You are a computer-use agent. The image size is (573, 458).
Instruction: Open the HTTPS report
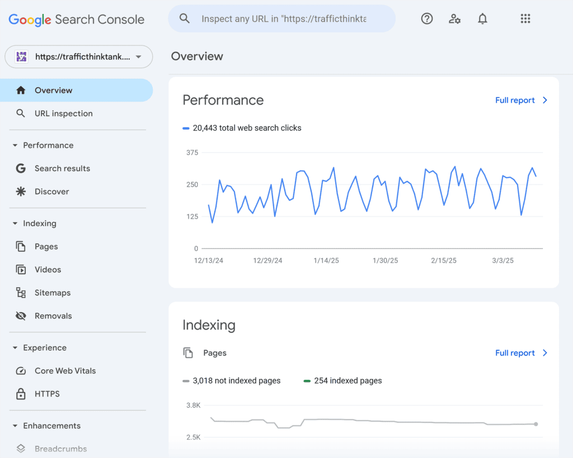(47, 394)
